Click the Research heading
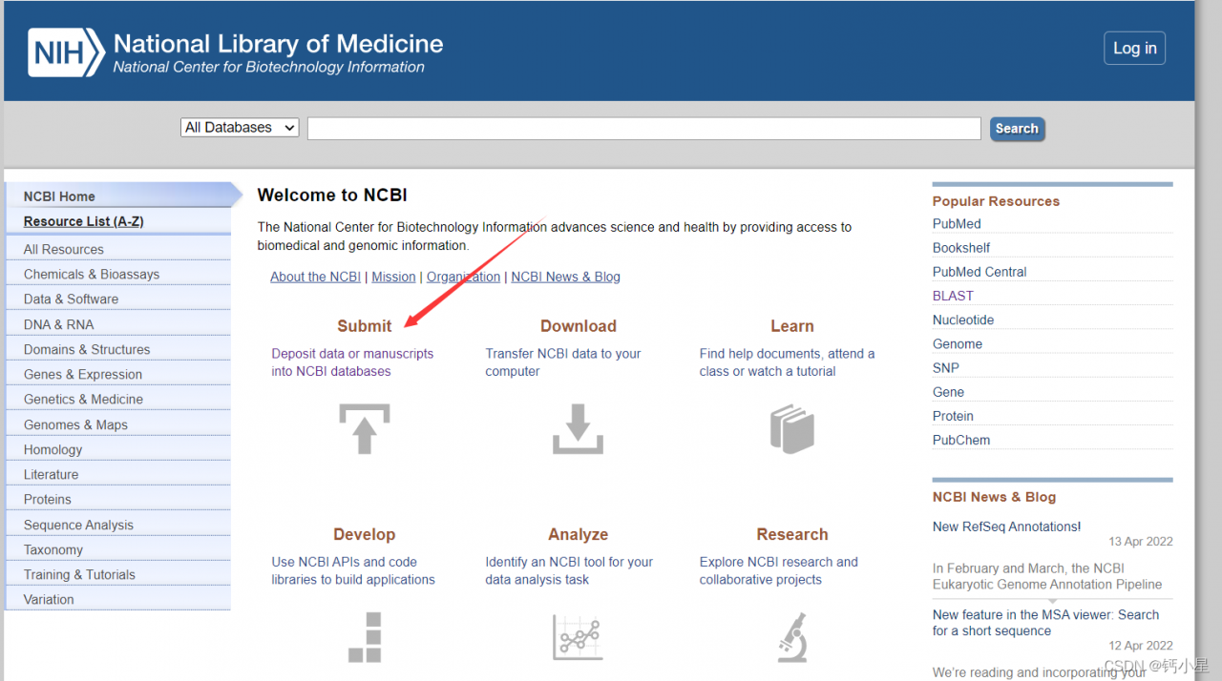 point(792,535)
